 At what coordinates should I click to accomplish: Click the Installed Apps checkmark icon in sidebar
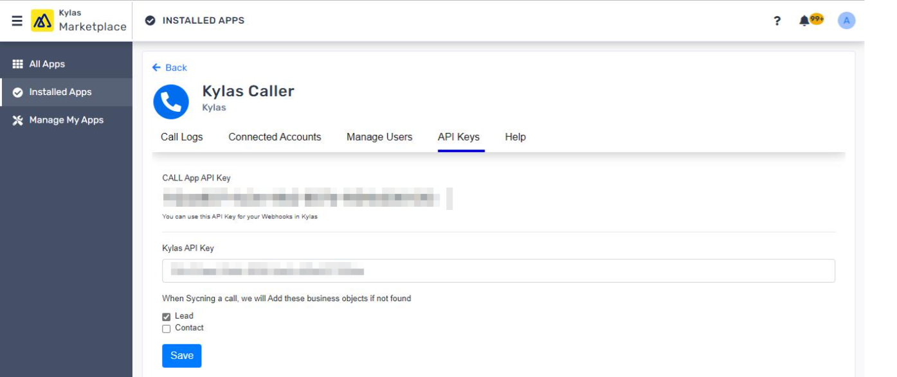click(x=18, y=92)
